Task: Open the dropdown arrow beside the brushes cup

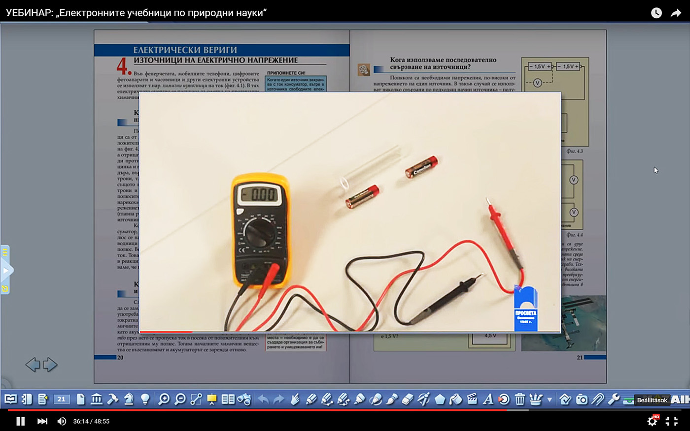Action: pos(549,400)
